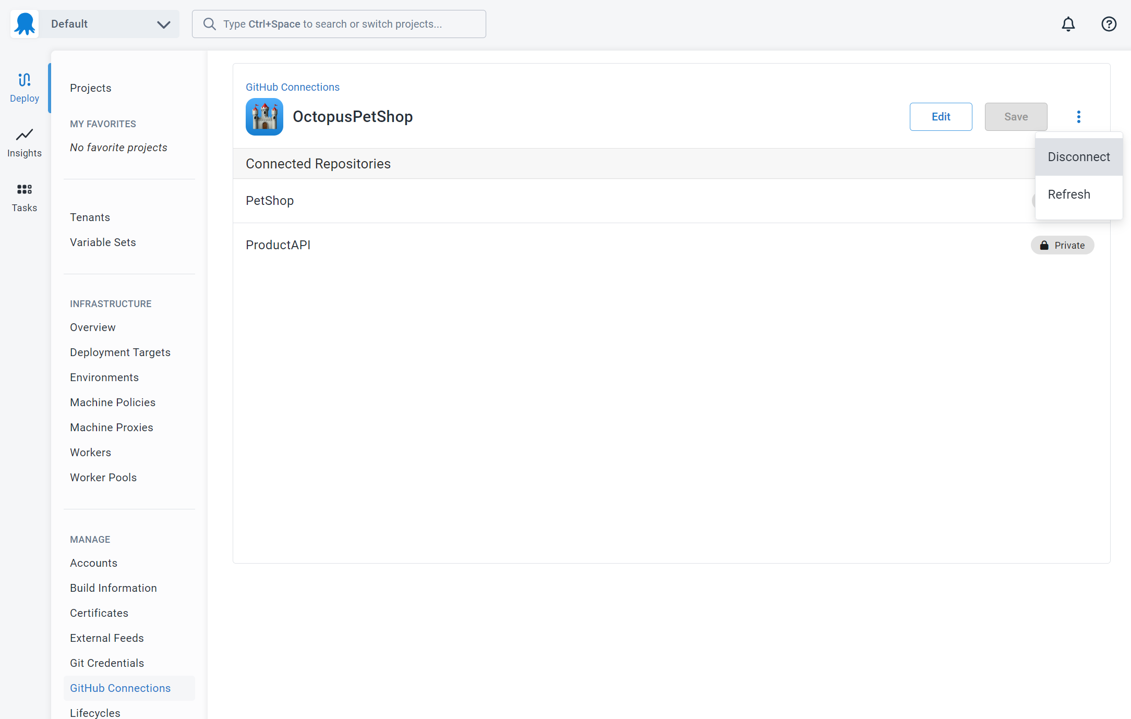Focus the project search field

339,24
